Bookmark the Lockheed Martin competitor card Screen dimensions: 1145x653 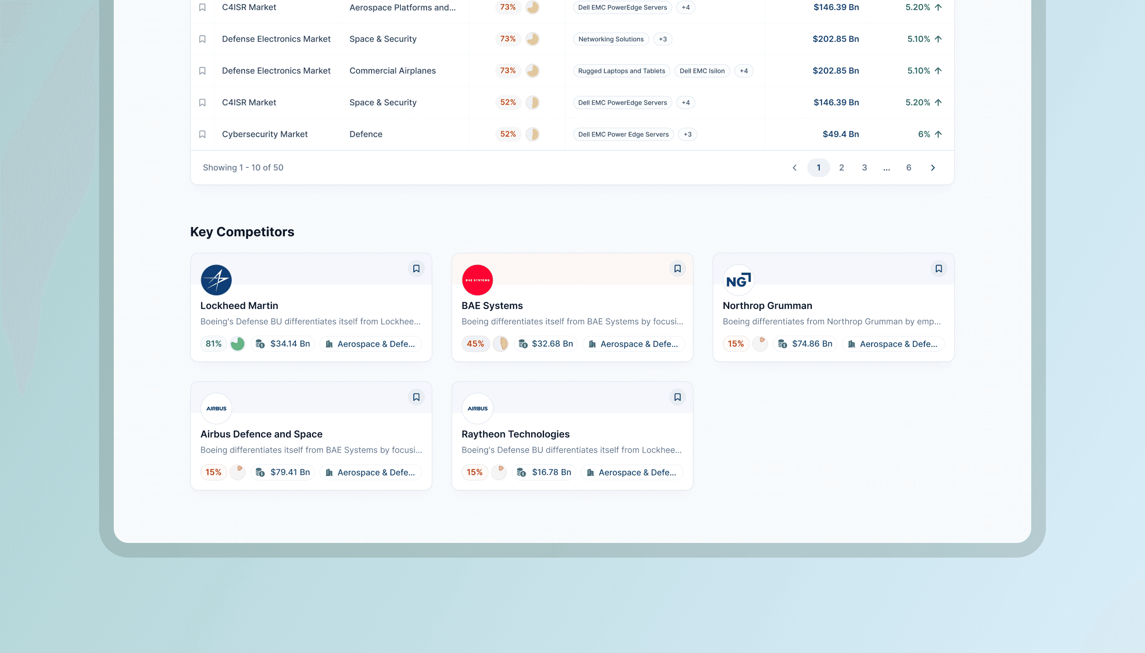[x=416, y=269]
